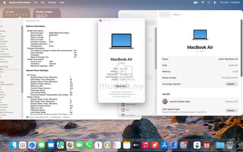The height and width of the screenshot is (152, 243).
Task: Launch Apple TV from the Dock
Action: tap(136, 145)
